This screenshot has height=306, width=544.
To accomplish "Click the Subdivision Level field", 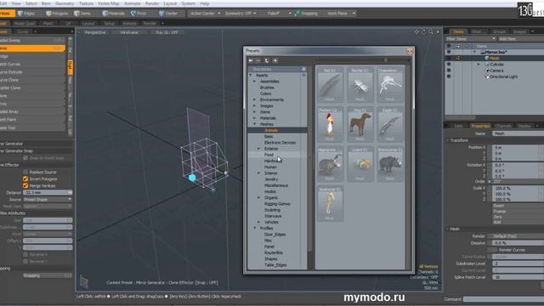I will (x=518, y=263).
